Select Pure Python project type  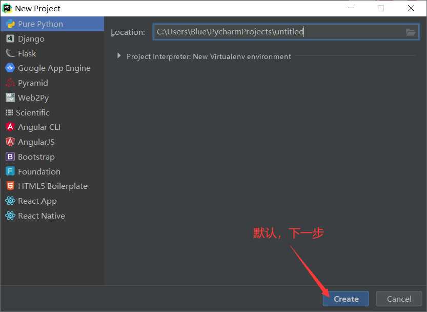52,24
